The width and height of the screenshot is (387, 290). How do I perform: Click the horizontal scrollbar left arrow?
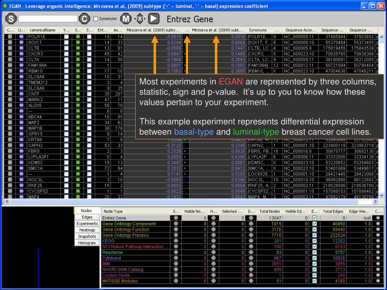[7, 202]
